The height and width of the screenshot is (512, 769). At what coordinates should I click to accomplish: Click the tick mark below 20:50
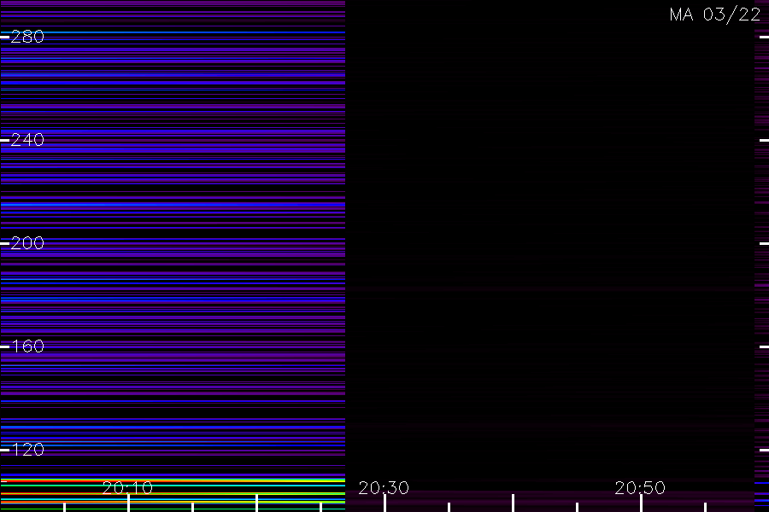[641, 503]
